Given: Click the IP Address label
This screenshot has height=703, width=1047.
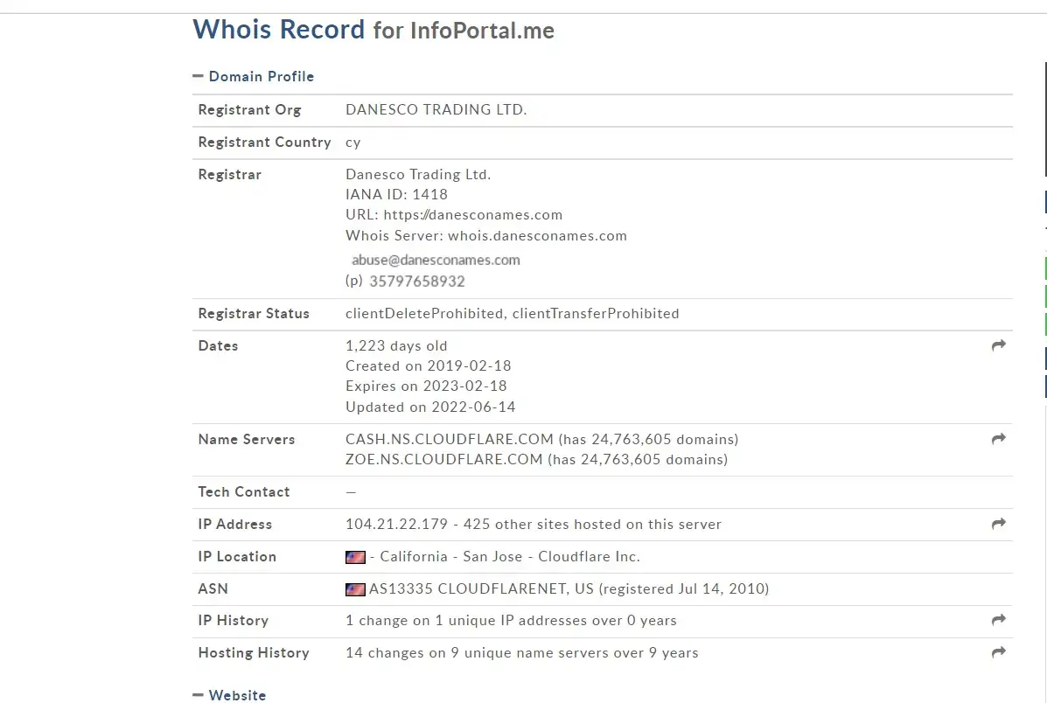Looking at the screenshot, I should coord(235,524).
